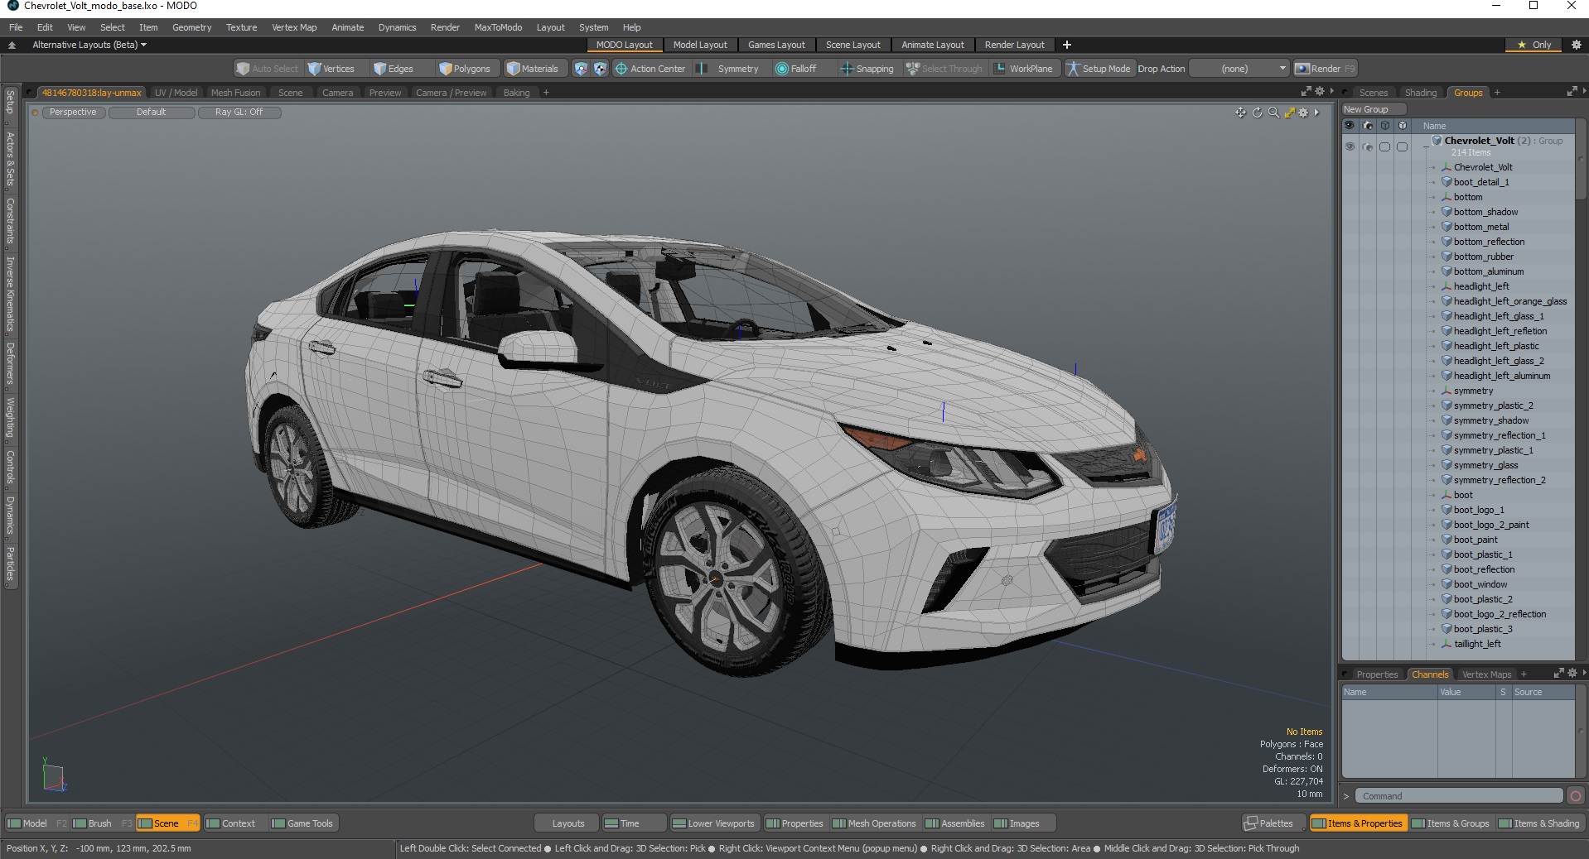Click the Mesh Operations button
Viewport: 1589px width, 859px height.
click(874, 823)
